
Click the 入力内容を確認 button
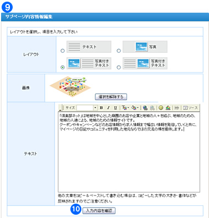pos(99,211)
